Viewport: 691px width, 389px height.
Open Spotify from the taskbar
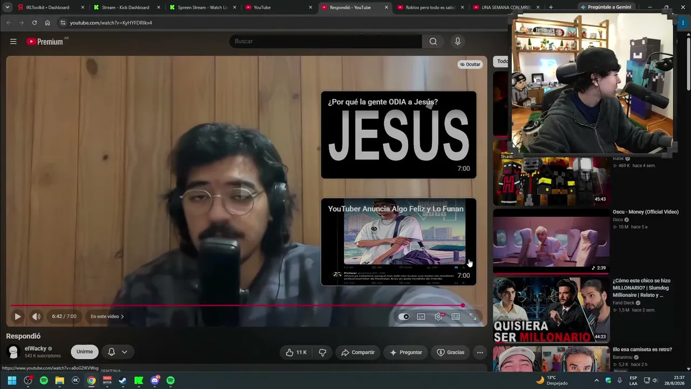44,380
